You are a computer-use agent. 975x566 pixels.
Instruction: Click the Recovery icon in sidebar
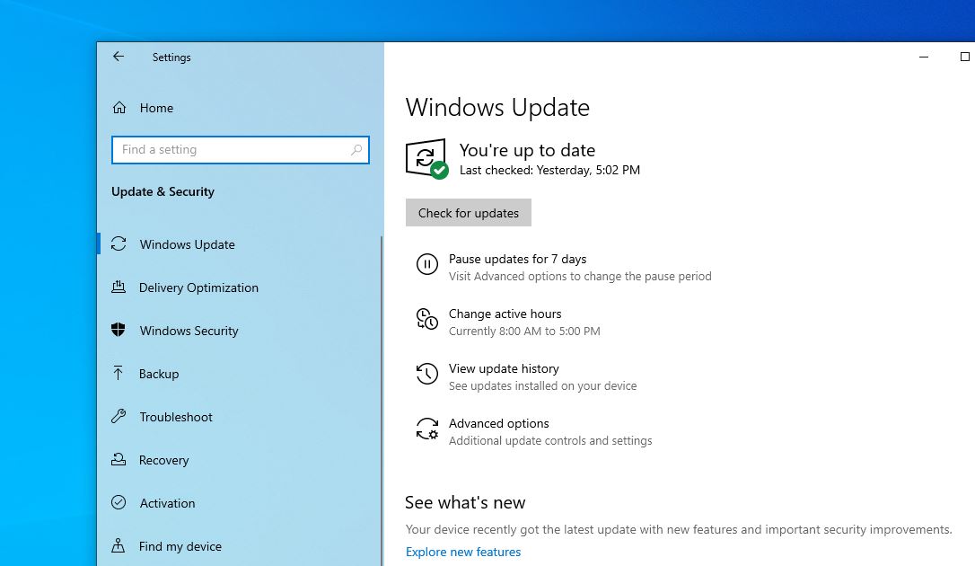point(119,460)
